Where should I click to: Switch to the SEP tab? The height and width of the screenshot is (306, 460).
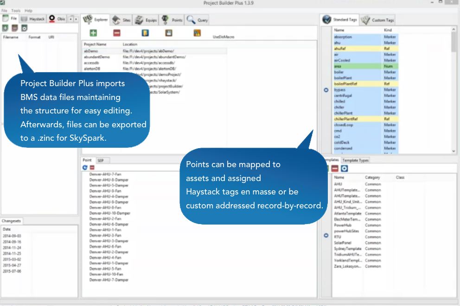pyautogui.click(x=101, y=161)
